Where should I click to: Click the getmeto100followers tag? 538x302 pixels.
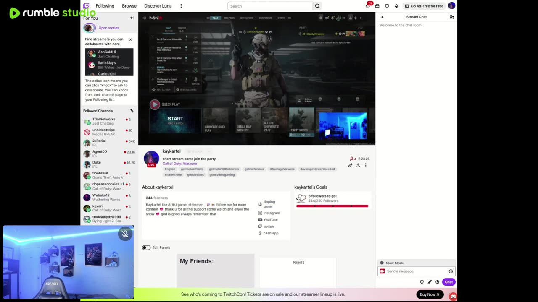point(224,169)
